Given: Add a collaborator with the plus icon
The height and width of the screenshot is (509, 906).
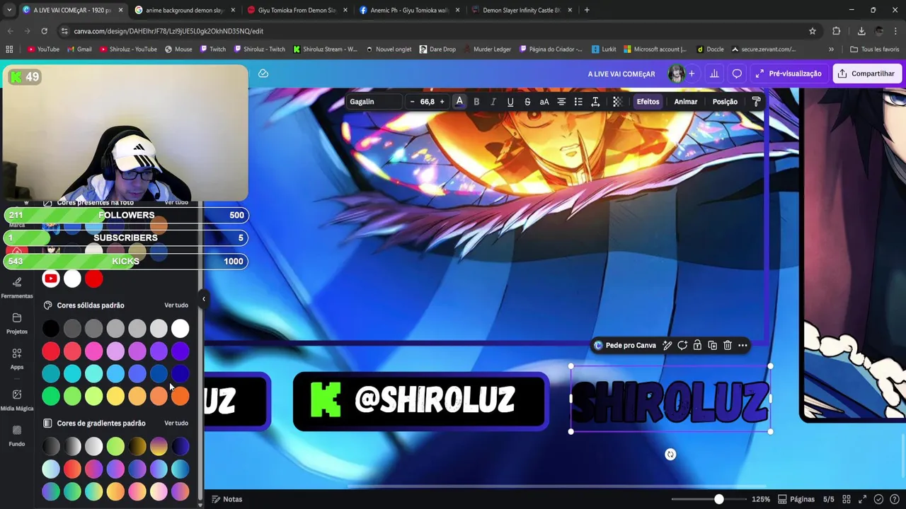Looking at the screenshot, I should 692,74.
